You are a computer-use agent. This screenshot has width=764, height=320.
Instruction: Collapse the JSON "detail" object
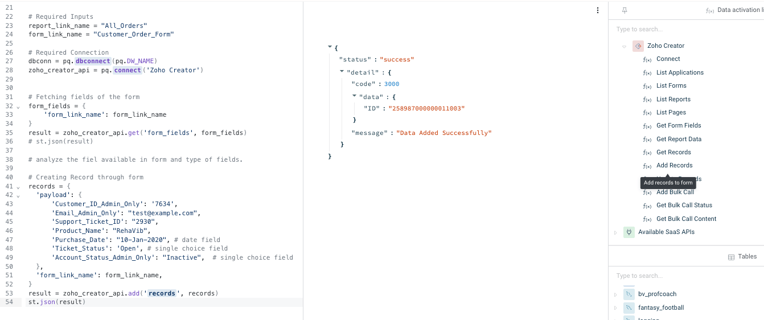point(342,72)
